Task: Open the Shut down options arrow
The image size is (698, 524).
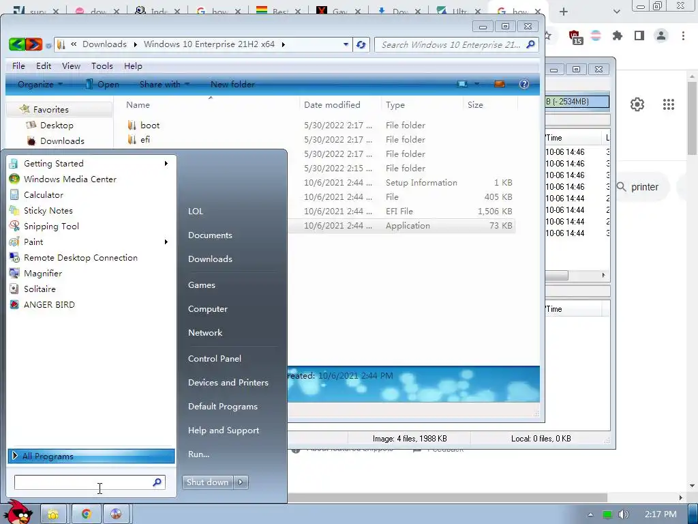Action: tap(241, 482)
